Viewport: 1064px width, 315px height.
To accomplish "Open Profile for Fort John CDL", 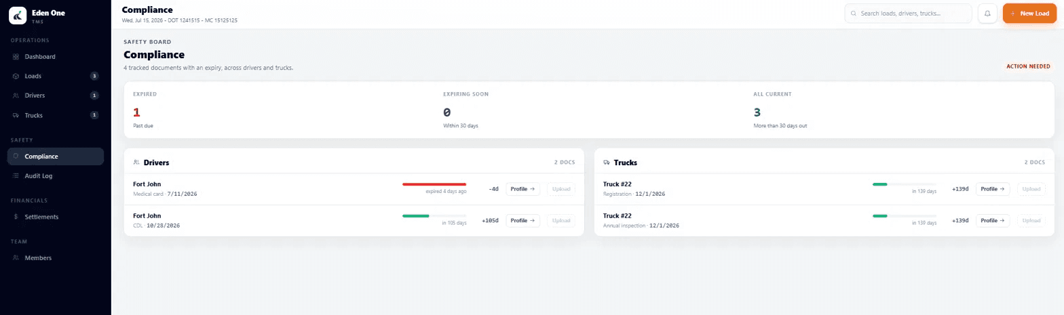I will [x=522, y=220].
